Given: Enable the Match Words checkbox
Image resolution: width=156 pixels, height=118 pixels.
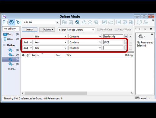Looking at the screenshot, I should pos(116,29).
